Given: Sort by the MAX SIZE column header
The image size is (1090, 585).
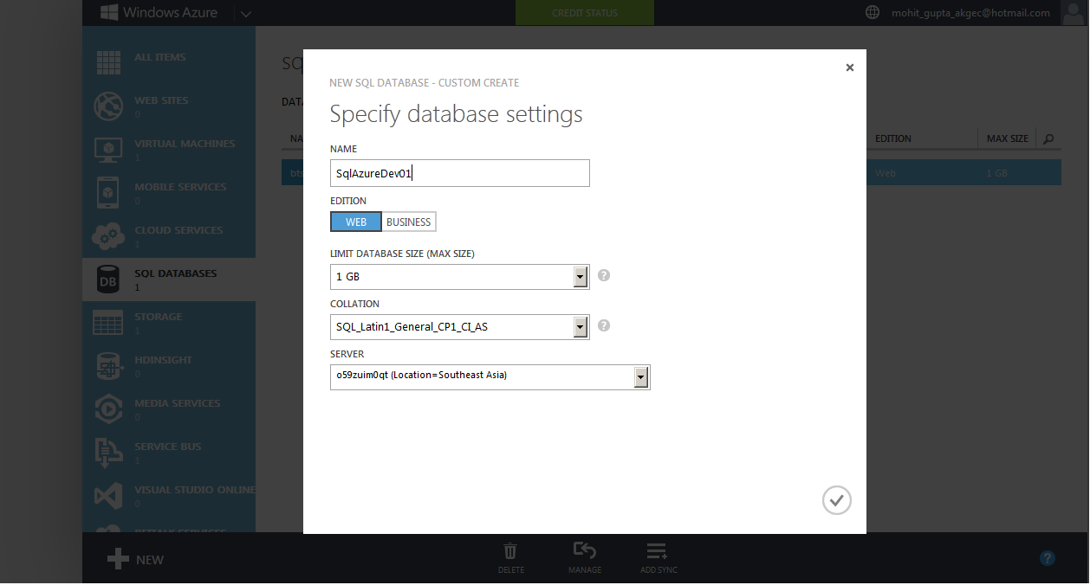Looking at the screenshot, I should 1008,138.
